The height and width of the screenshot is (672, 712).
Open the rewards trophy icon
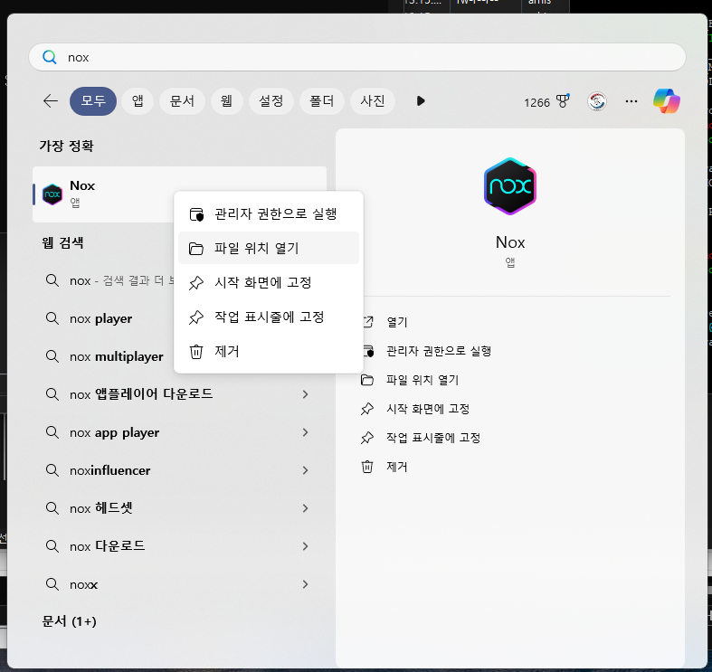pyautogui.click(x=563, y=101)
